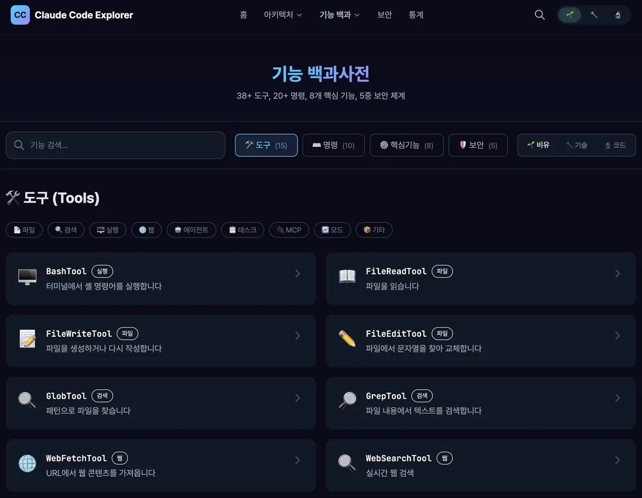Image resolution: width=642 pixels, height=498 pixels.
Task: Expand the WebFetchTool card chevron
Action: click(x=297, y=460)
